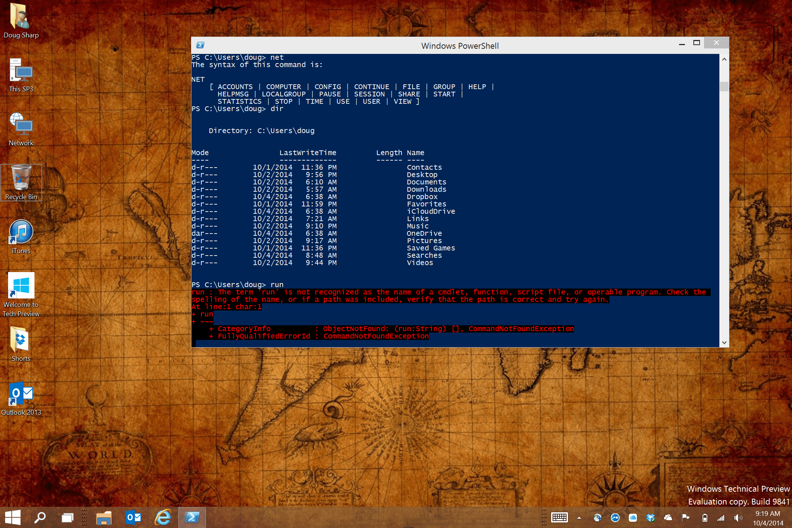Image resolution: width=792 pixels, height=528 pixels.
Task: Click the 'Documents' directory entry
Action: pyautogui.click(x=426, y=182)
